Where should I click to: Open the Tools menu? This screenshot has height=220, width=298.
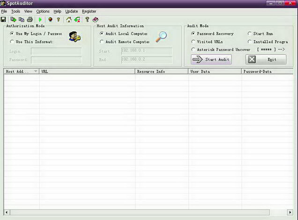[15, 11]
